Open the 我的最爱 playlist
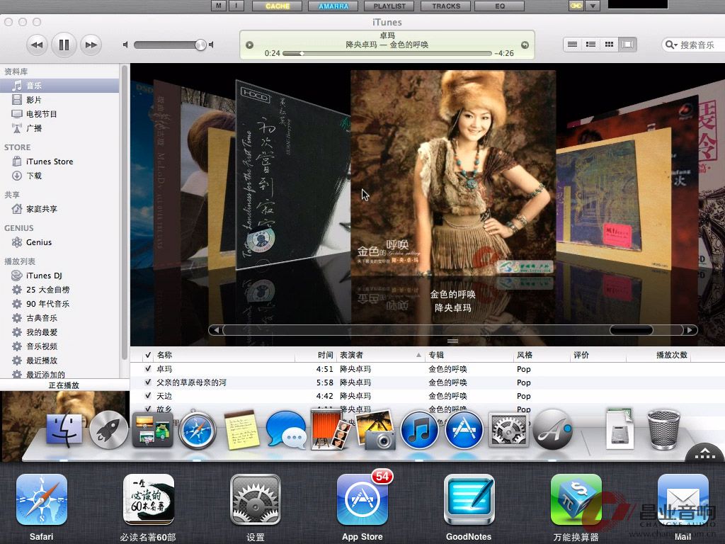 59,332
